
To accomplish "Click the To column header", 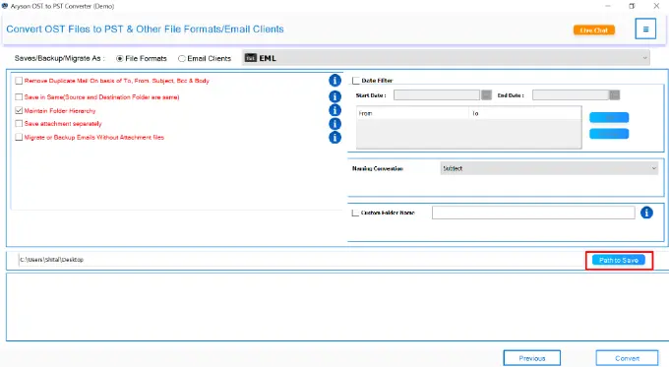I will pyautogui.click(x=525, y=113).
